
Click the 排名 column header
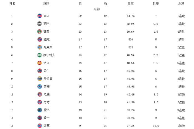[12, 4]
